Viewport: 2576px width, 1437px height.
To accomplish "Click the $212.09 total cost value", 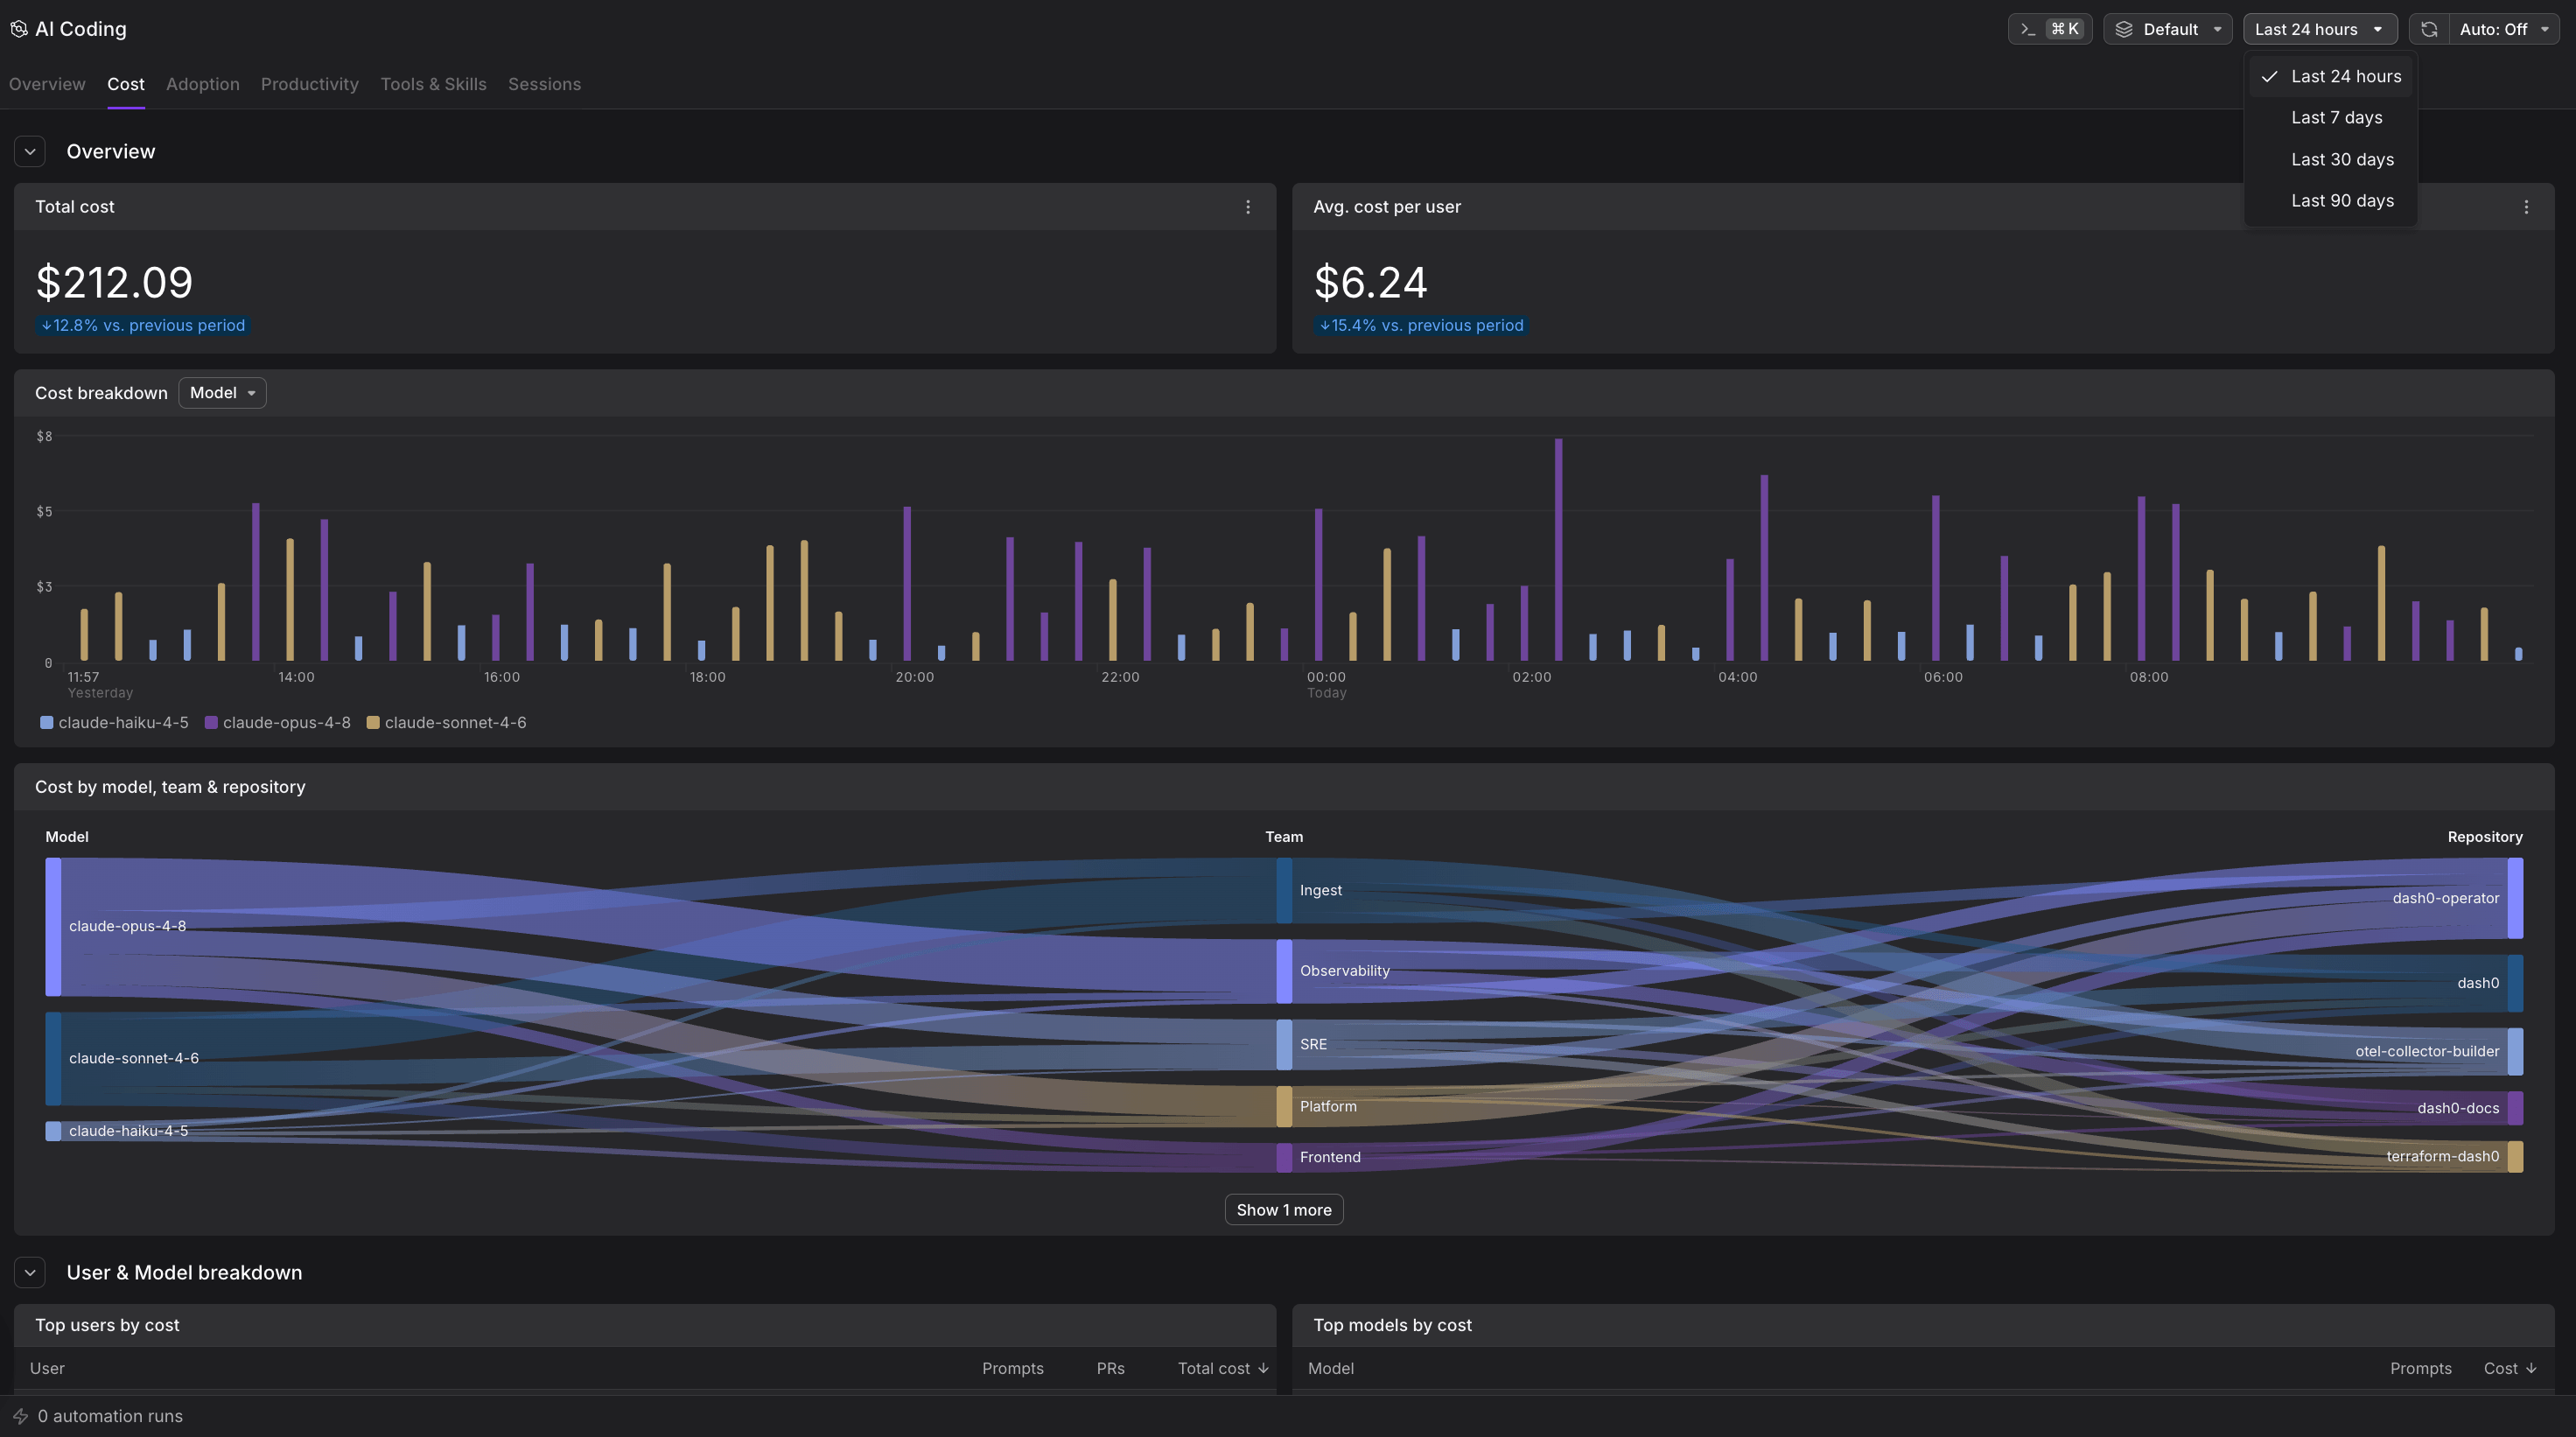I will point(114,282).
